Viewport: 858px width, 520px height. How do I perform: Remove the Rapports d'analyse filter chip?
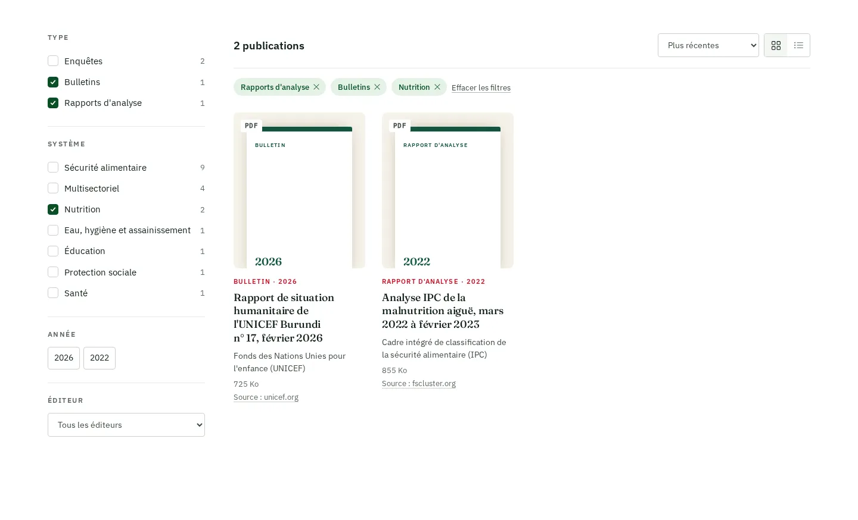(x=316, y=87)
